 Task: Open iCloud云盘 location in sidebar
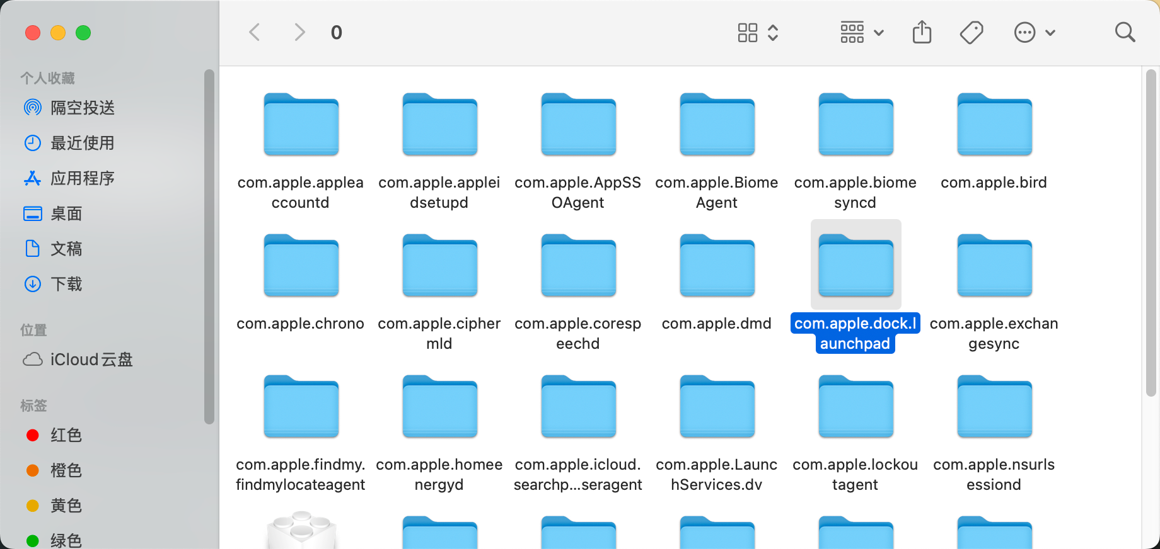91,359
